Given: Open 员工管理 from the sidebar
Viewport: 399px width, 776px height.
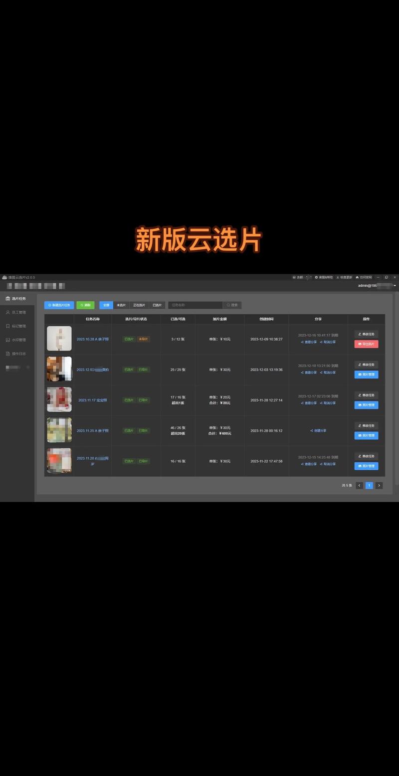Looking at the screenshot, I should point(17,312).
